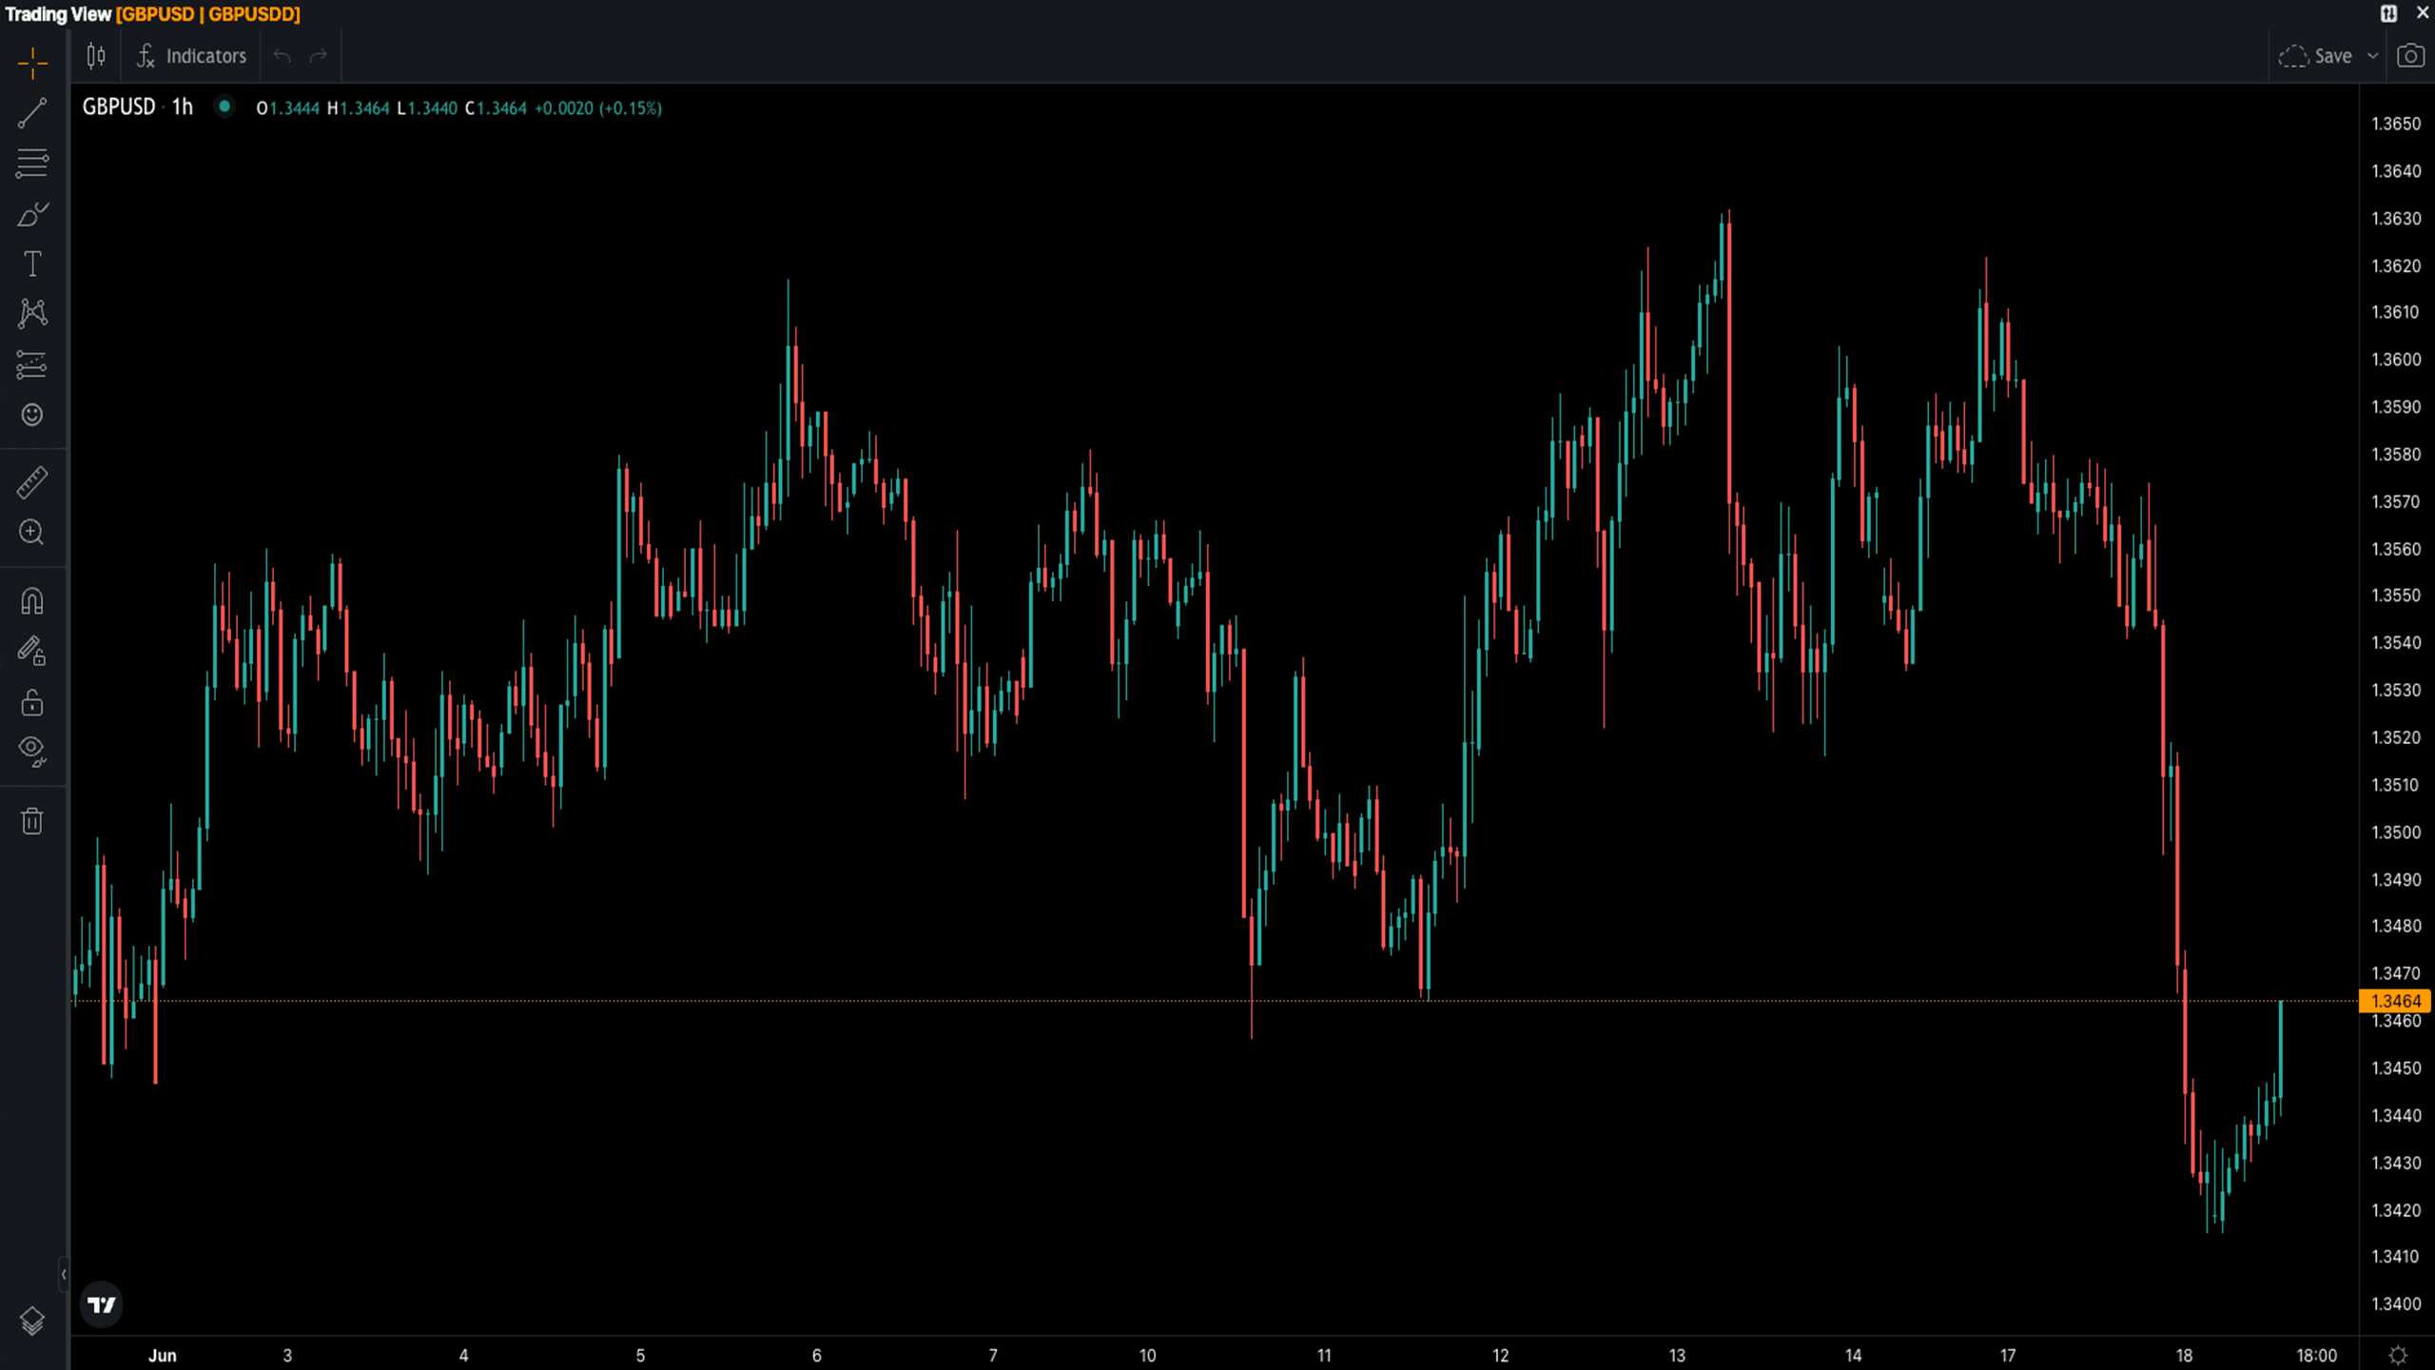The width and height of the screenshot is (2435, 1370).
Task: Close the Trading View window
Action: [x=2423, y=13]
